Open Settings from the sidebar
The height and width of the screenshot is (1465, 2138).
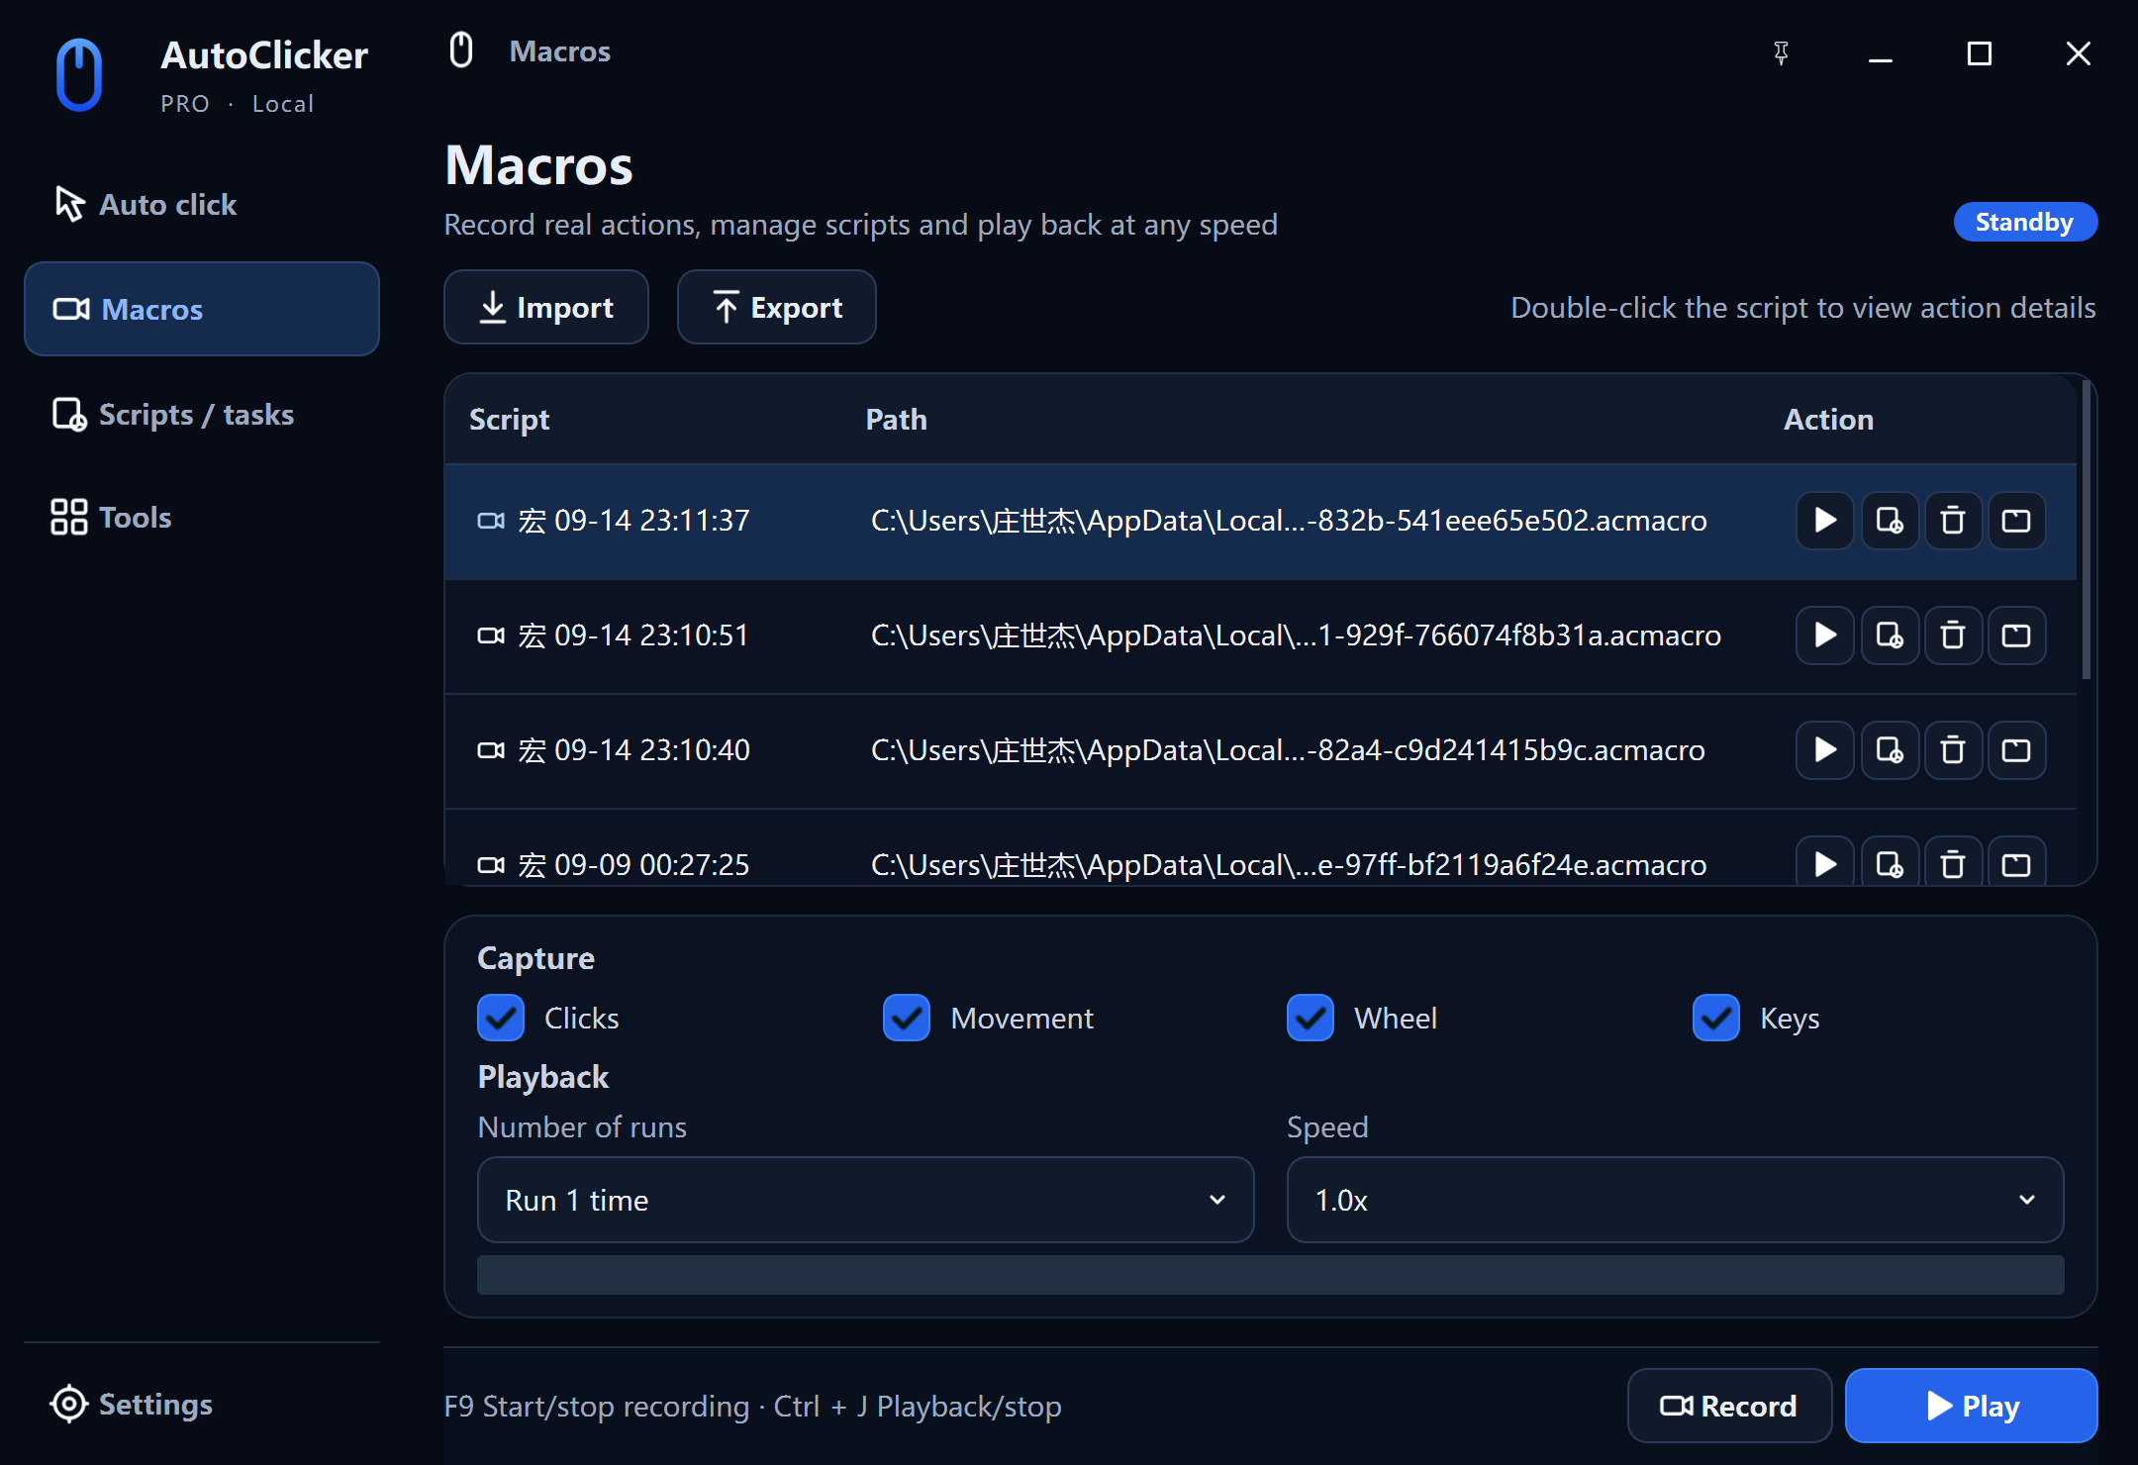coord(202,1404)
